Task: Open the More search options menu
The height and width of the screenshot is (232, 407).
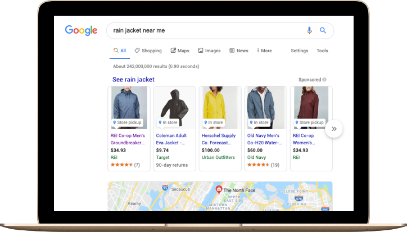Action: click(264, 51)
